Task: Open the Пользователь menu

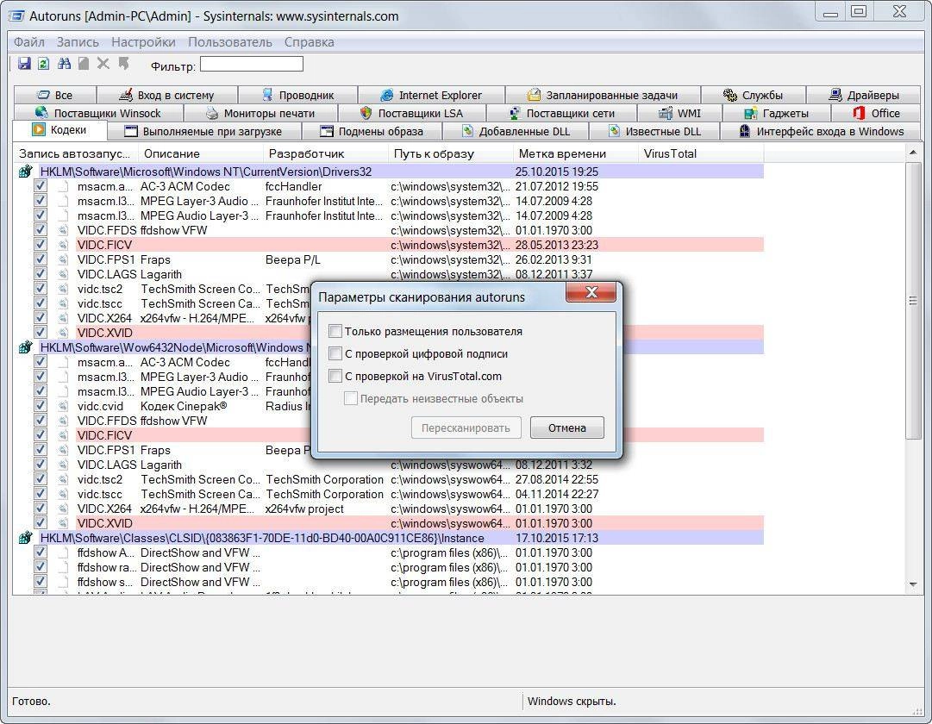Action: [x=230, y=42]
